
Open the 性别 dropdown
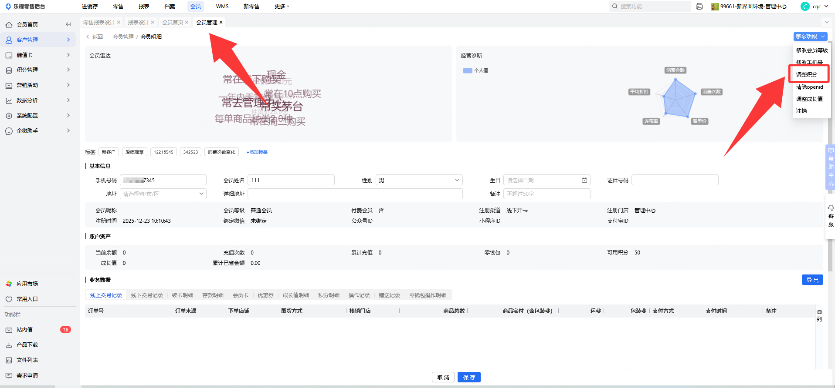419,180
